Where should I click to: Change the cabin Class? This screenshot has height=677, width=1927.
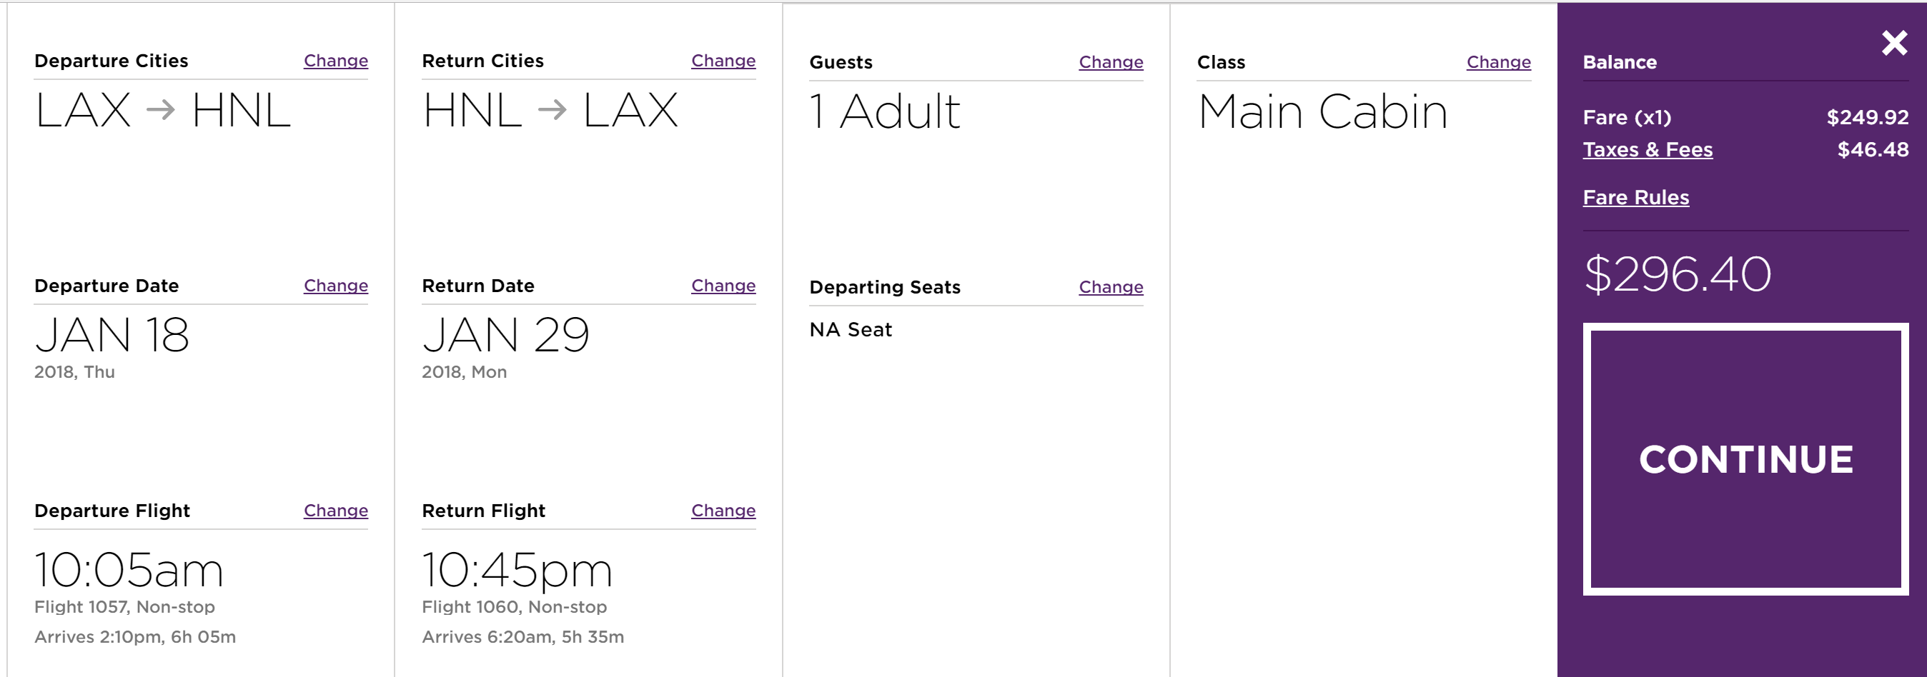pos(1497,62)
